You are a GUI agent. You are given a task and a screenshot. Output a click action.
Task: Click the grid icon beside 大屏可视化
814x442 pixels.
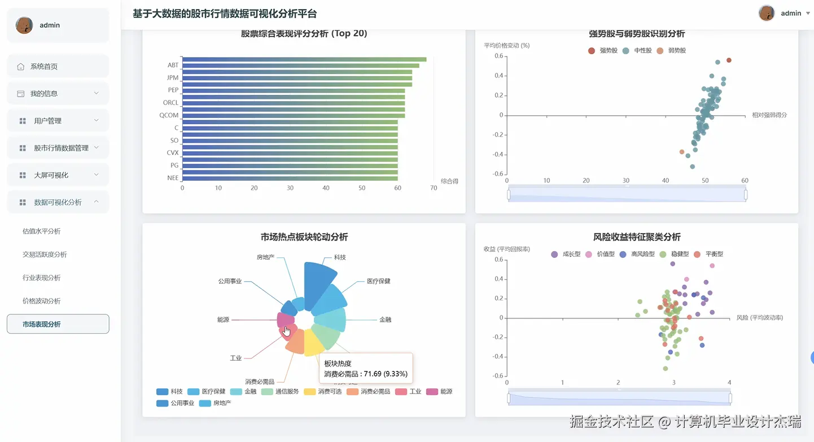click(x=23, y=175)
